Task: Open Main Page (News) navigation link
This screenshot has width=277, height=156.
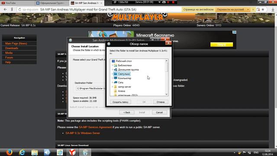Action: point(16,43)
